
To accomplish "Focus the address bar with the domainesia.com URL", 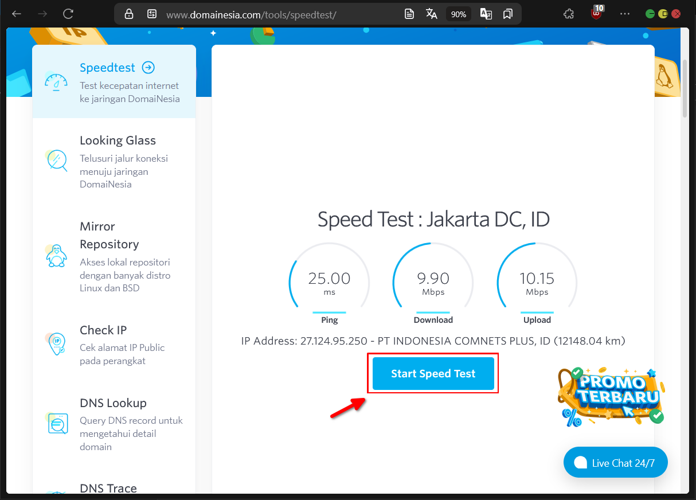I will click(x=251, y=14).
